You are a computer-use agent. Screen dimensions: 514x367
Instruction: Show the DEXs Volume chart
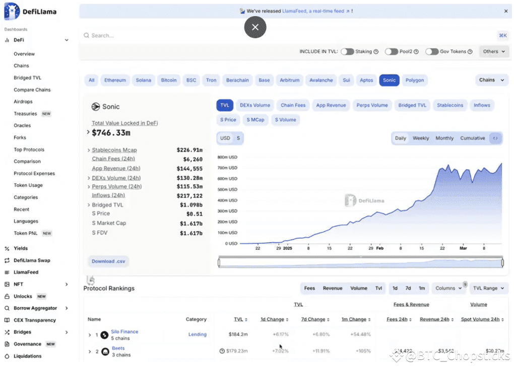255,106
